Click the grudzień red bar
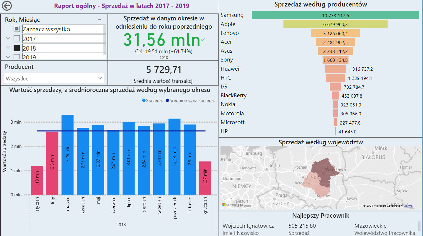The height and width of the screenshot is (236, 423). [205, 178]
